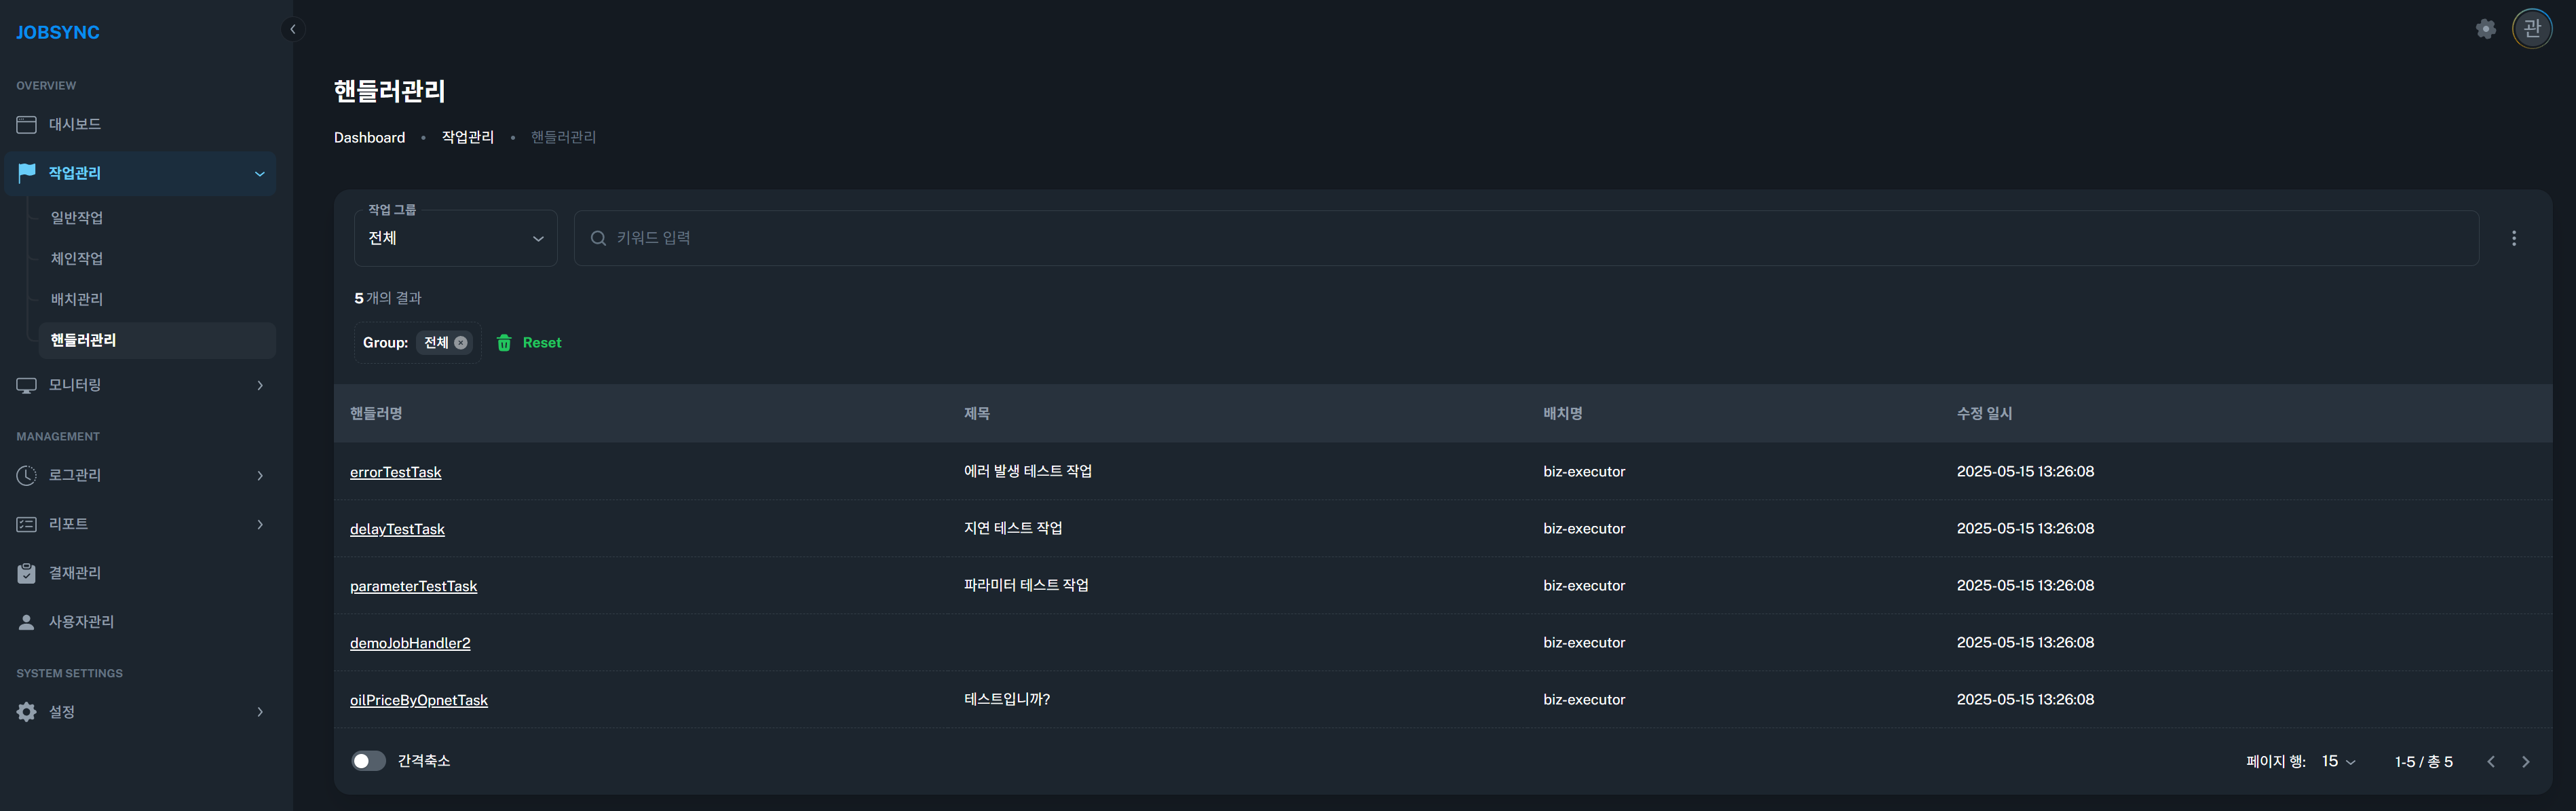2576x811 pixels.
Task: Open the rows per page selector
Action: point(2338,762)
